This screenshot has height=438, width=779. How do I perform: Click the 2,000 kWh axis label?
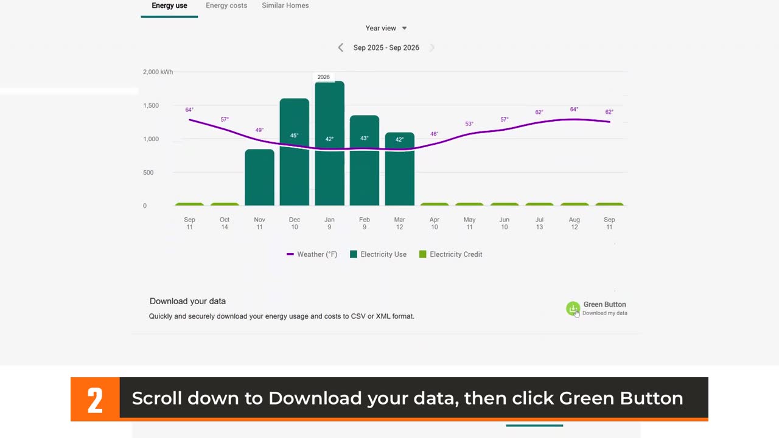[x=158, y=72]
